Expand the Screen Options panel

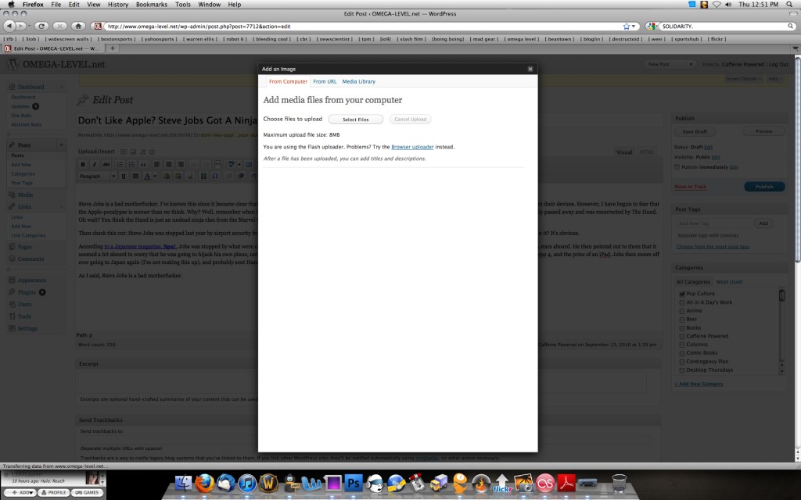coord(744,79)
